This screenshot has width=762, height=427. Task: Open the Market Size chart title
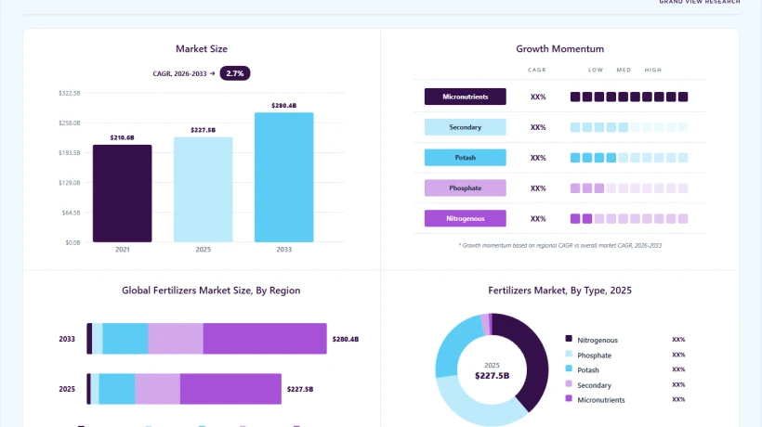pos(202,48)
